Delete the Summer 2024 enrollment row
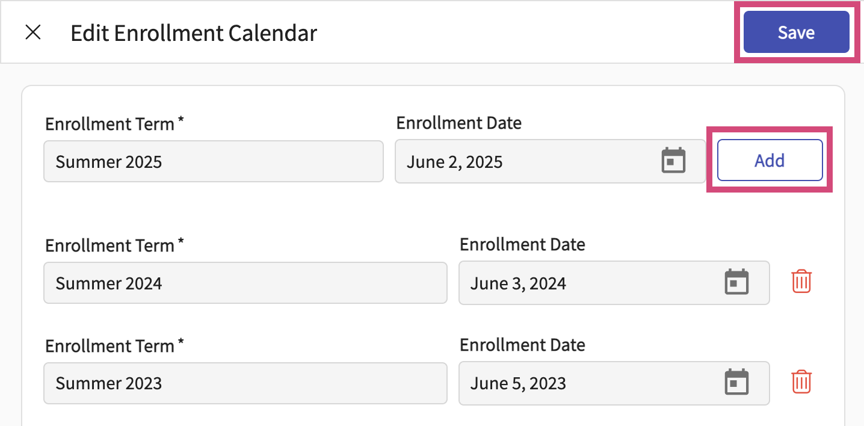 (x=801, y=282)
